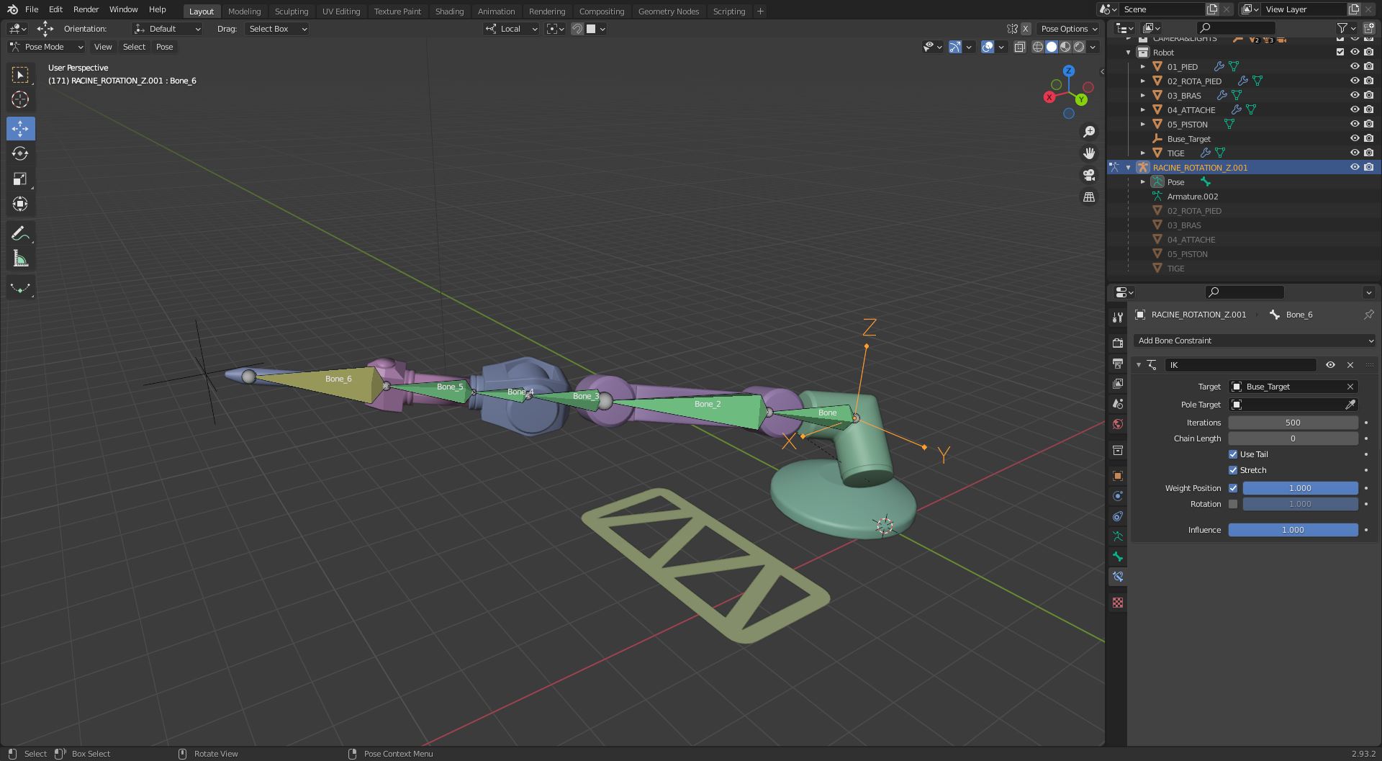Toggle Use Tail checkbox
The width and height of the screenshot is (1382, 761).
click(1233, 454)
